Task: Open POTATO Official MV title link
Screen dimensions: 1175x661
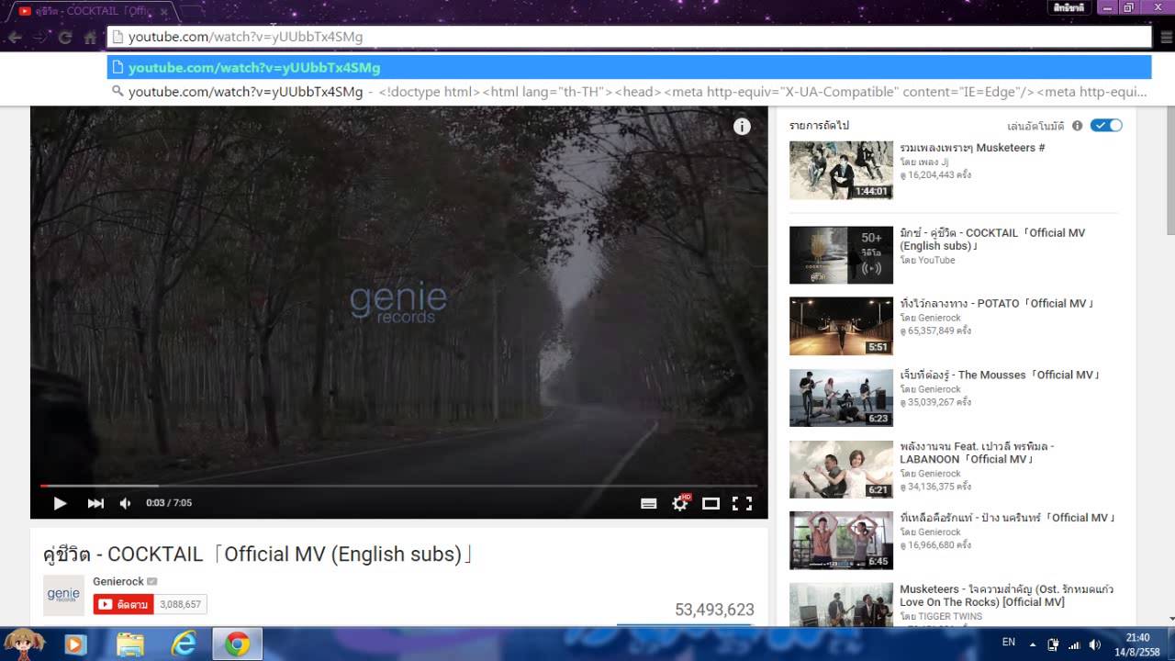Action: click(997, 304)
